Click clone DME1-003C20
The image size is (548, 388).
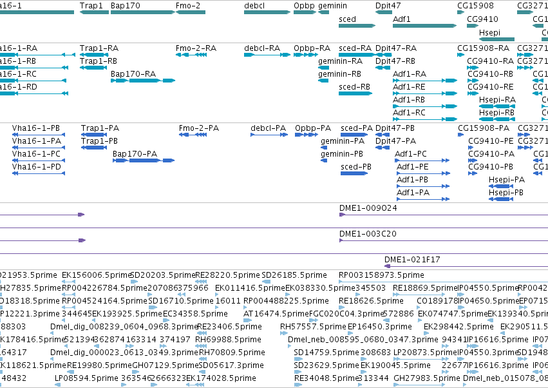click(x=444, y=240)
